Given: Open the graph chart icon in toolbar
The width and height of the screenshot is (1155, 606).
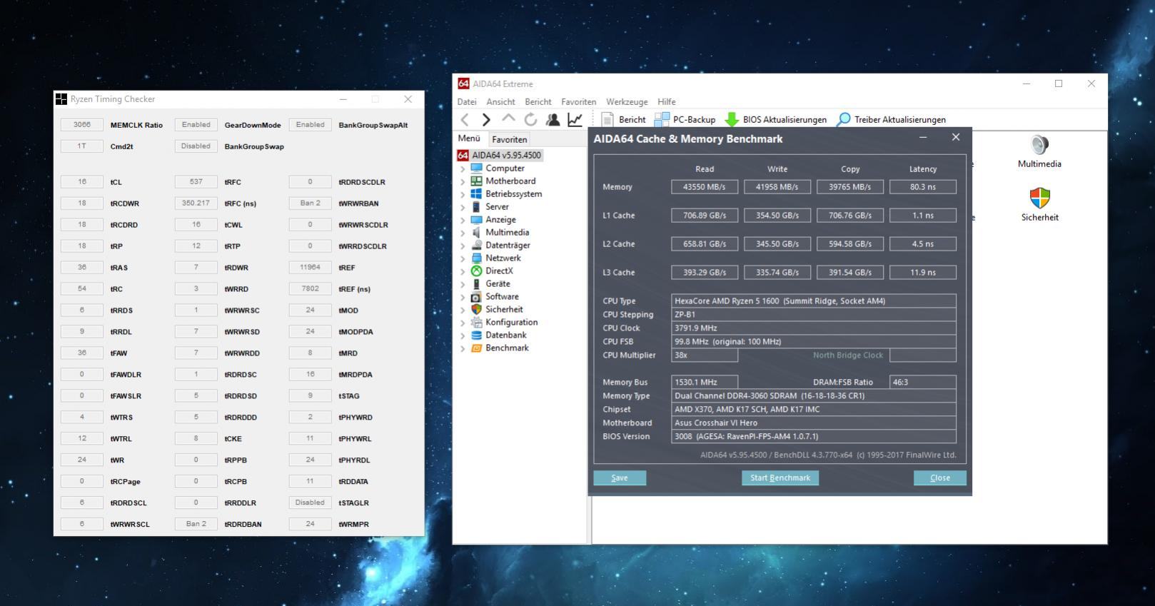Looking at the screenshot, I should pos(575,120).
